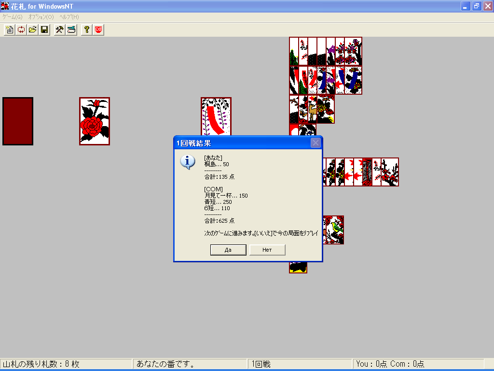Click the deer card in COM's captured pile
Screen dimensions: 494x371
(x=312, y=109)
